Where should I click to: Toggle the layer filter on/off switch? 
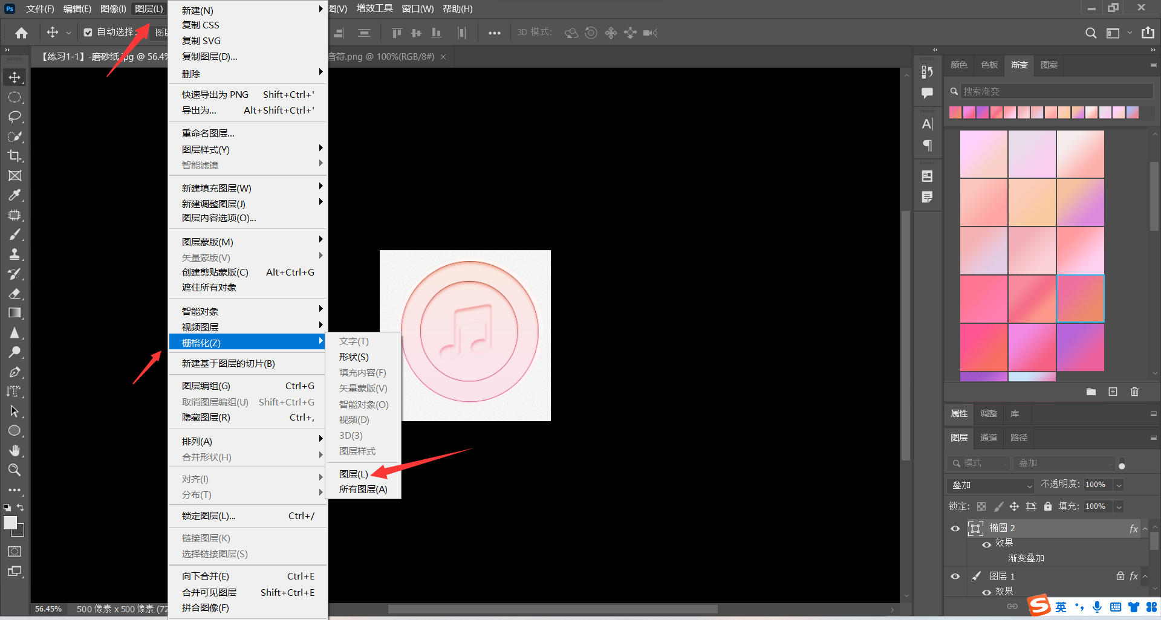point(1122,463)
